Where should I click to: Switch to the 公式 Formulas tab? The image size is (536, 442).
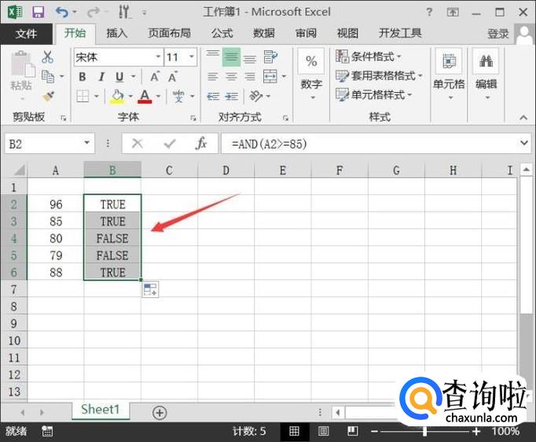pyautogui.click(x=222, y=33)
